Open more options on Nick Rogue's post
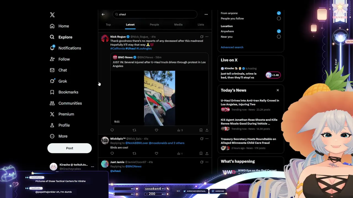Viewport: 353px width, 198px height. coord(207,37)
